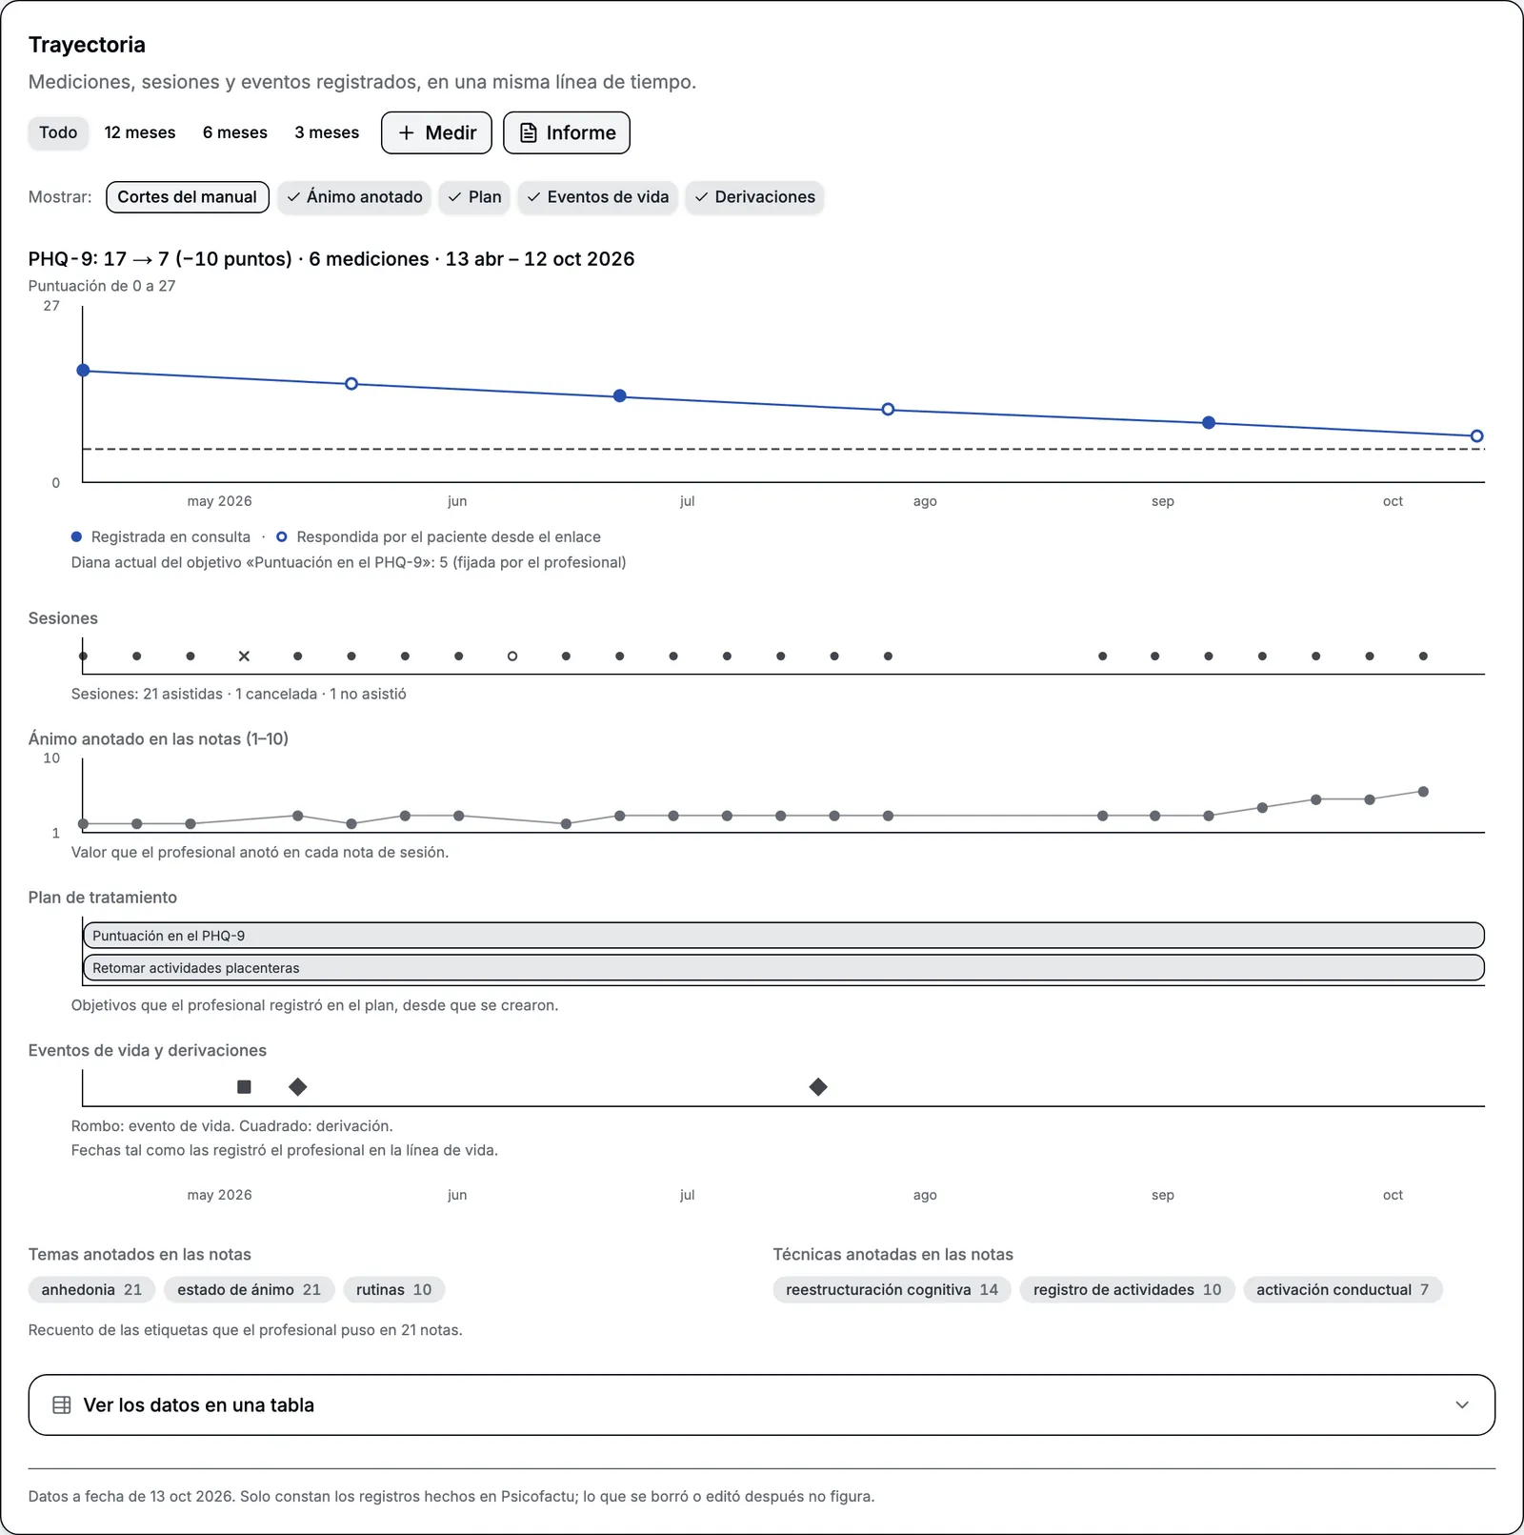The width and height of the screenshot is (1524, 1535).
Task: Open the Medir button to add a measurement
Action: click(436, 132)
